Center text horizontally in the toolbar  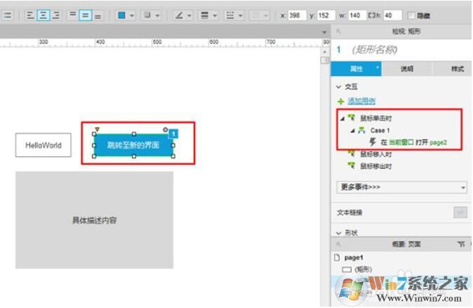pos(43,15)
